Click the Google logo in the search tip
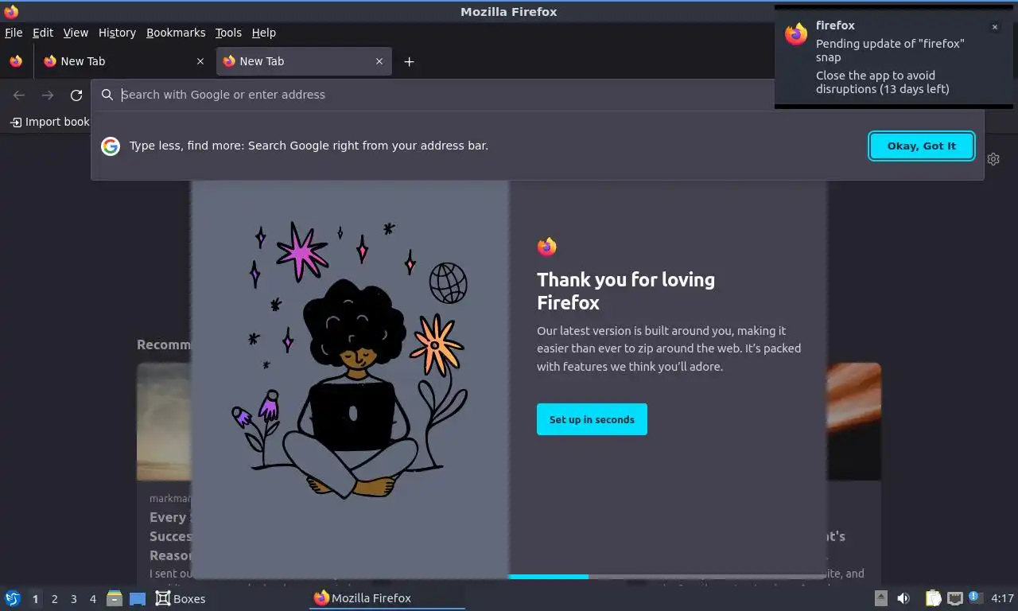Image resolution: width=1018 pixels, height=611 pixels. (111, 146)
